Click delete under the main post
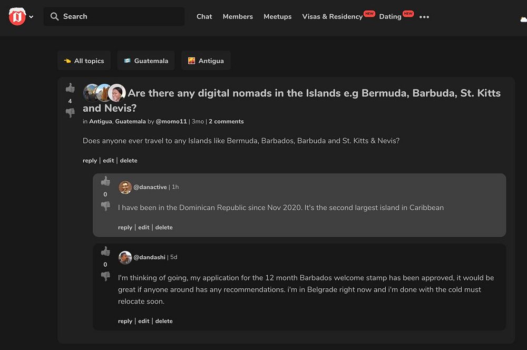Image resolution: width=527 pixels, height=350 pixels. [129, 160]
